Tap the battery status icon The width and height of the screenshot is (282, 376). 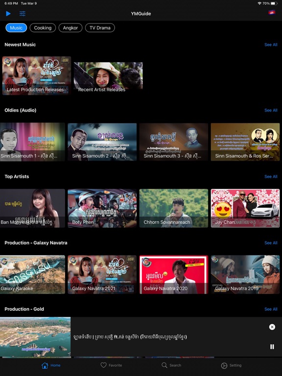point(274,3)
